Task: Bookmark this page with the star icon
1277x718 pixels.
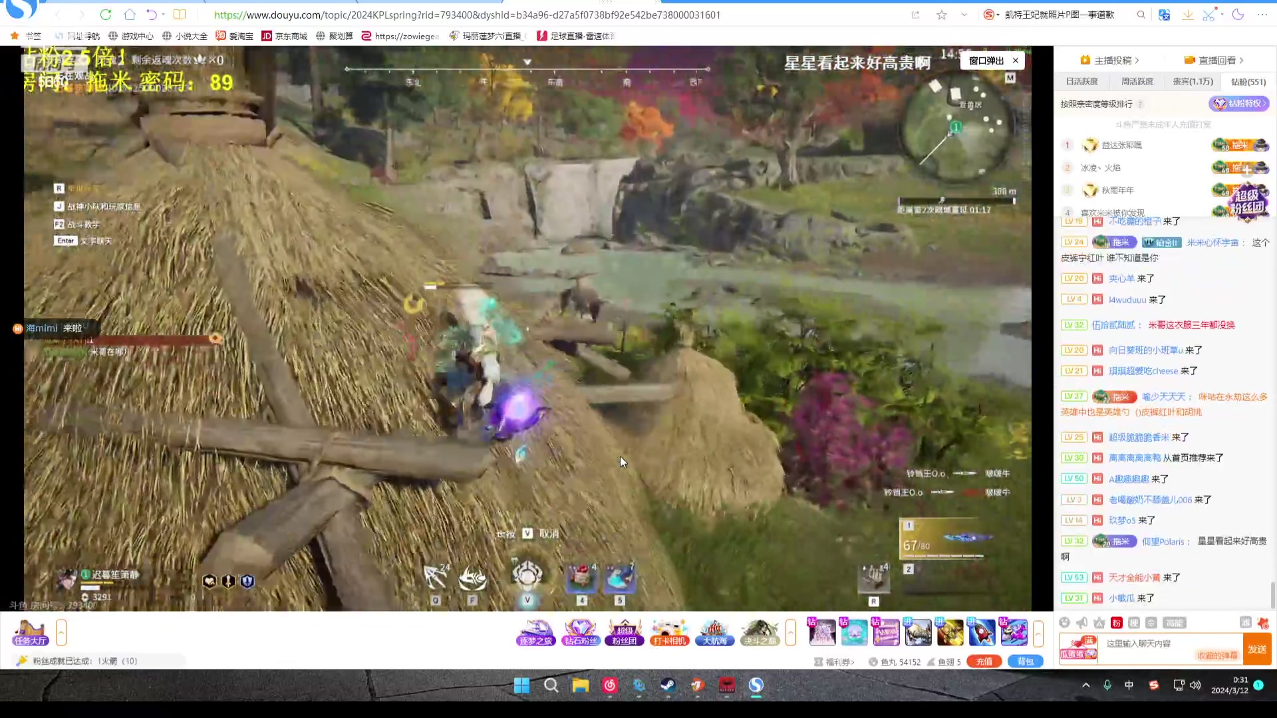Action: pyautogui.click(x=941, y=15)
